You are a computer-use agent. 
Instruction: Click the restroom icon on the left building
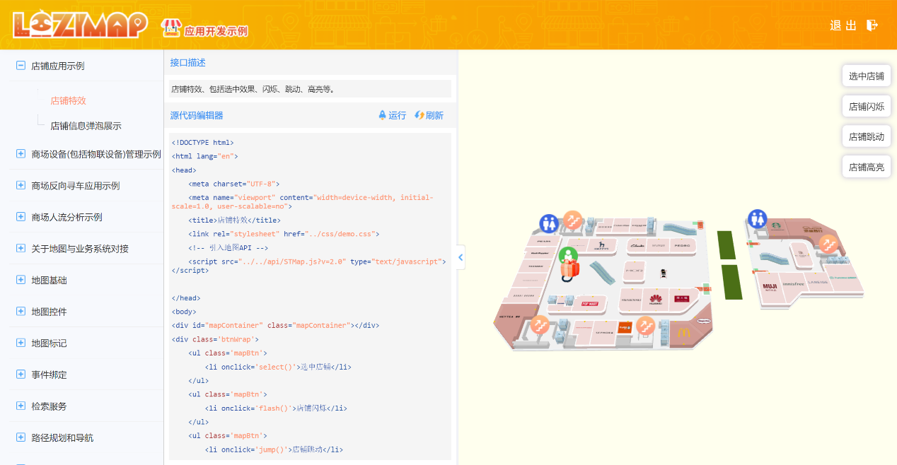[x=550, y=224]
